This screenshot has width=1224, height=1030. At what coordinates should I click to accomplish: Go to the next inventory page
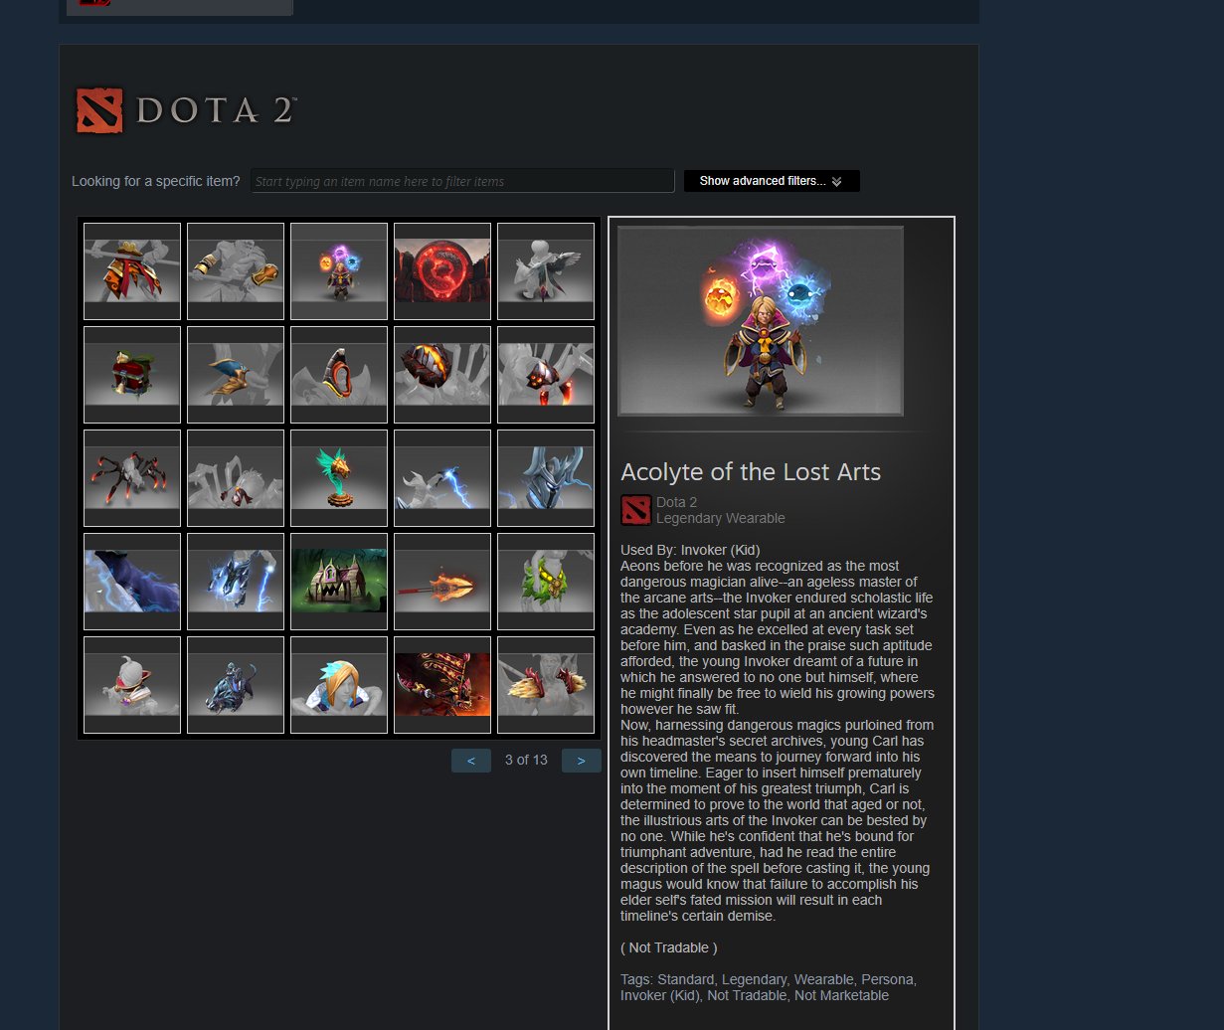tap(581, 761)
